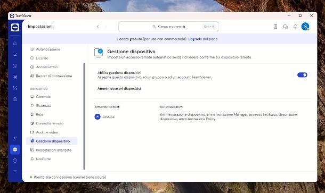
Task: Click the 'Licenza gratuita' banner text
Action: 151,39
